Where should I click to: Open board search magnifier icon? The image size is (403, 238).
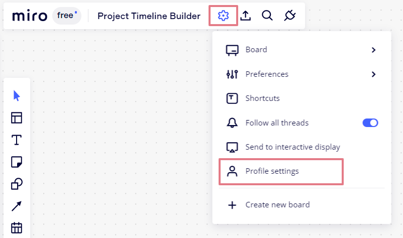[x=267, y=16]
